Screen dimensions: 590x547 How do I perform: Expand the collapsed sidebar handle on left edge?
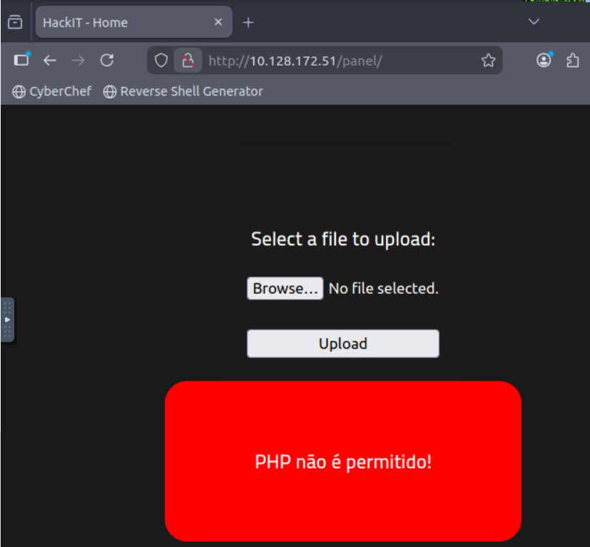pyautogui.click(x=8, y=319)
